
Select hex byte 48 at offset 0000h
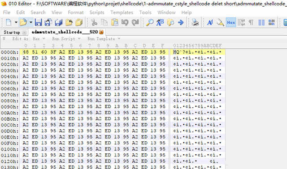[26, 52]
